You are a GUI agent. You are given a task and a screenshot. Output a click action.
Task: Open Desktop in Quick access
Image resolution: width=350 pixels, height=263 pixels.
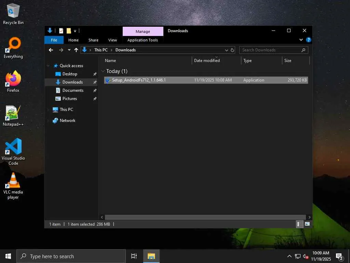pos(70,74)
